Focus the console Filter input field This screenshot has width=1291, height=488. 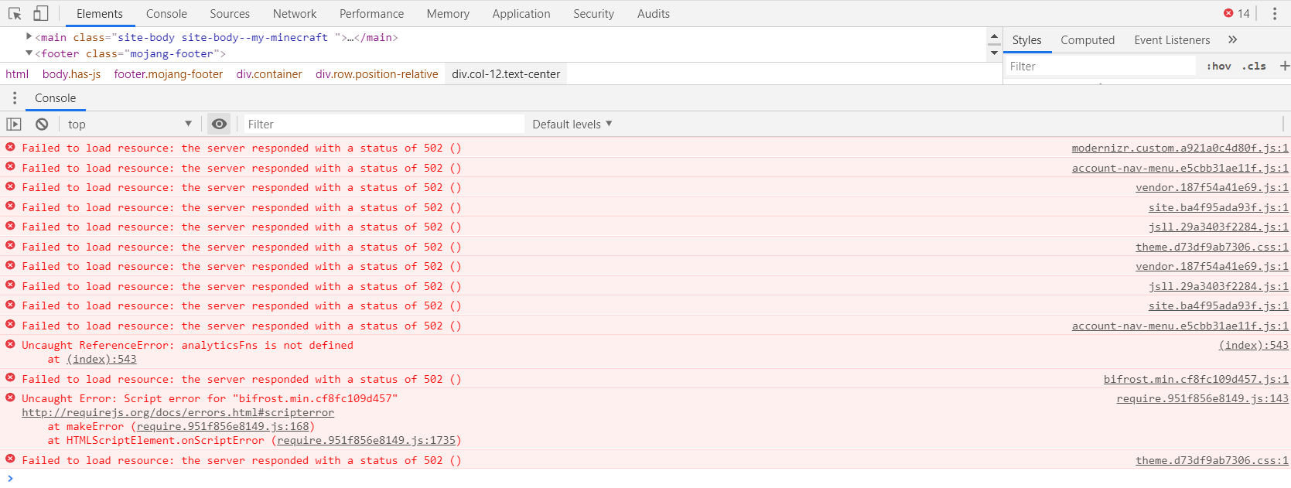384,124
